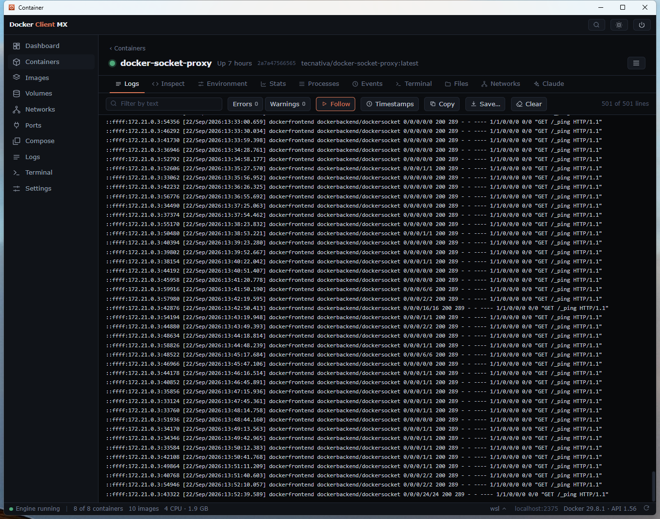Open Ports in the sidebar
The width and height of the screenshot is (660, 519).
(x=51, y=125)
